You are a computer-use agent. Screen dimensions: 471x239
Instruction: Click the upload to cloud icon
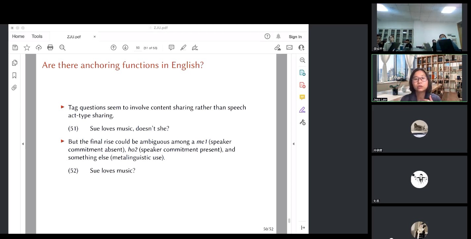point(39,48)
